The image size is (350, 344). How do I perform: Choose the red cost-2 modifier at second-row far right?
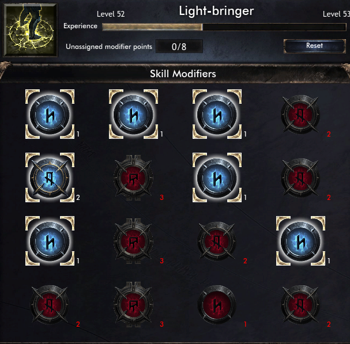(x=300, y=178)
